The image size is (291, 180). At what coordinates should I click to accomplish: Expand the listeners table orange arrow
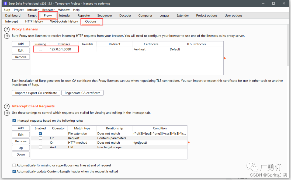click(x=225, y=58)
